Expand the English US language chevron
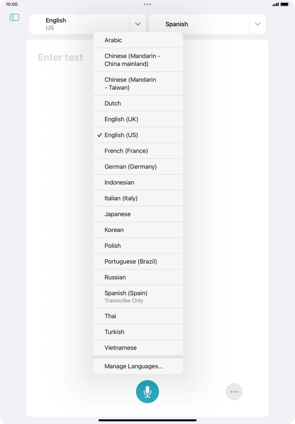295x424 pixels. click(138, 24)
